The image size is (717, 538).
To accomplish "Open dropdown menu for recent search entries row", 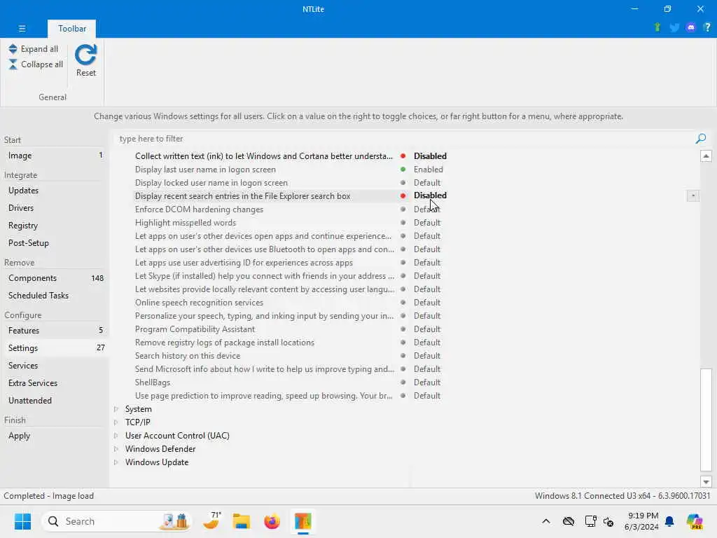I will (692, 196).
